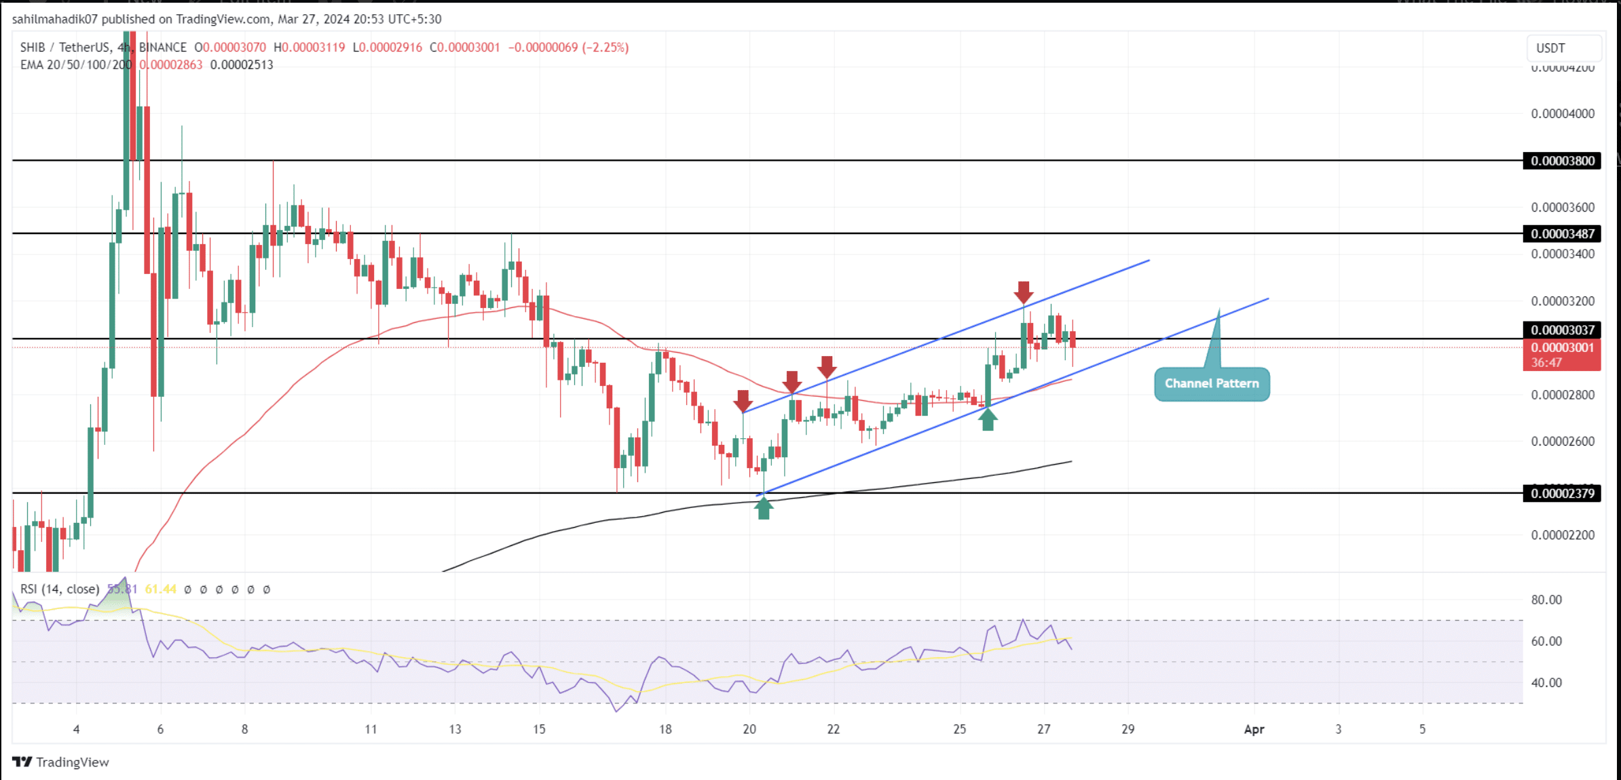Click the low price L0.00002916
Viewport: 1621px width, 780px height.
(x=388, y=47)
